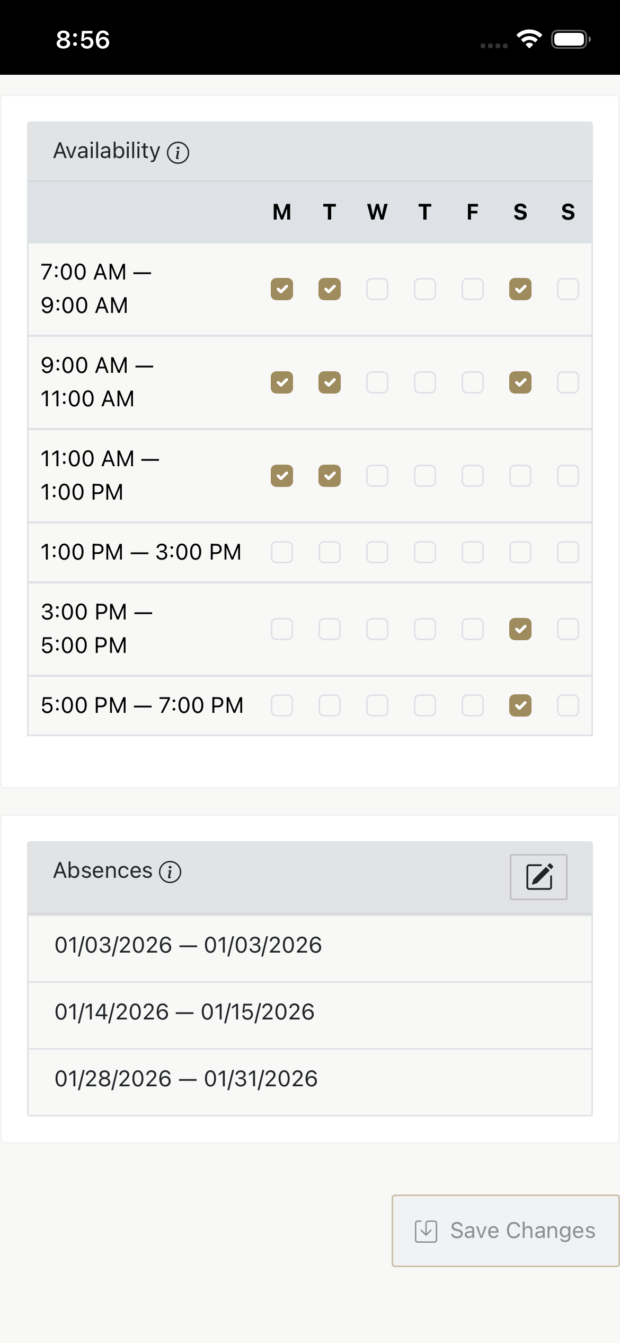Tap the Availability info icon

178,153
